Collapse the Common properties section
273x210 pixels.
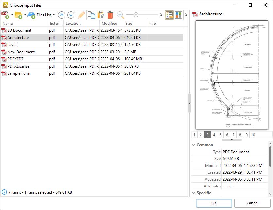pos(194,145)
